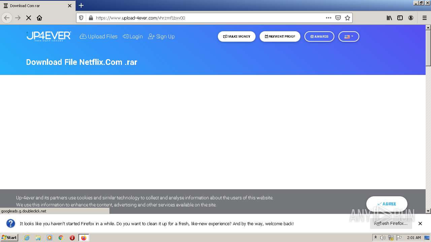Open a new tab with plus

(x=81, y=5)
